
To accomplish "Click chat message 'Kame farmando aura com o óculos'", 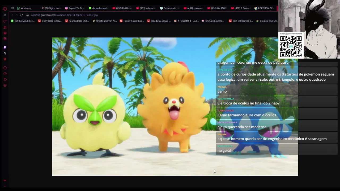I will 247,115.
